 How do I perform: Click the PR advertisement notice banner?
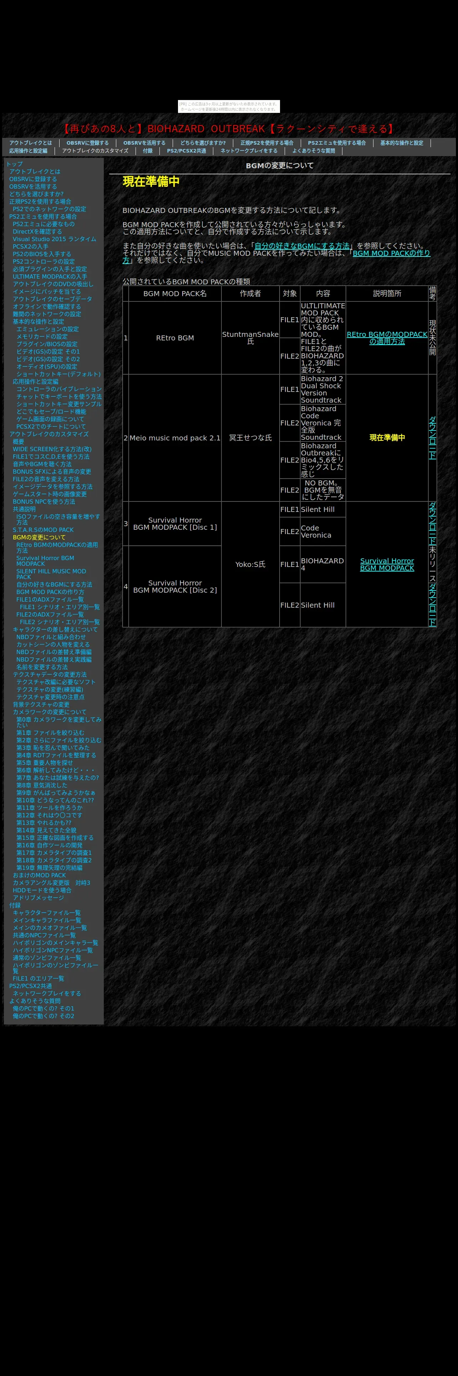point(229,106)
